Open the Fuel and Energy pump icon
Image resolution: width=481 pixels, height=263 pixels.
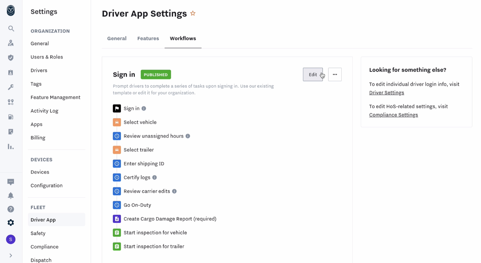tap(11, 117)
